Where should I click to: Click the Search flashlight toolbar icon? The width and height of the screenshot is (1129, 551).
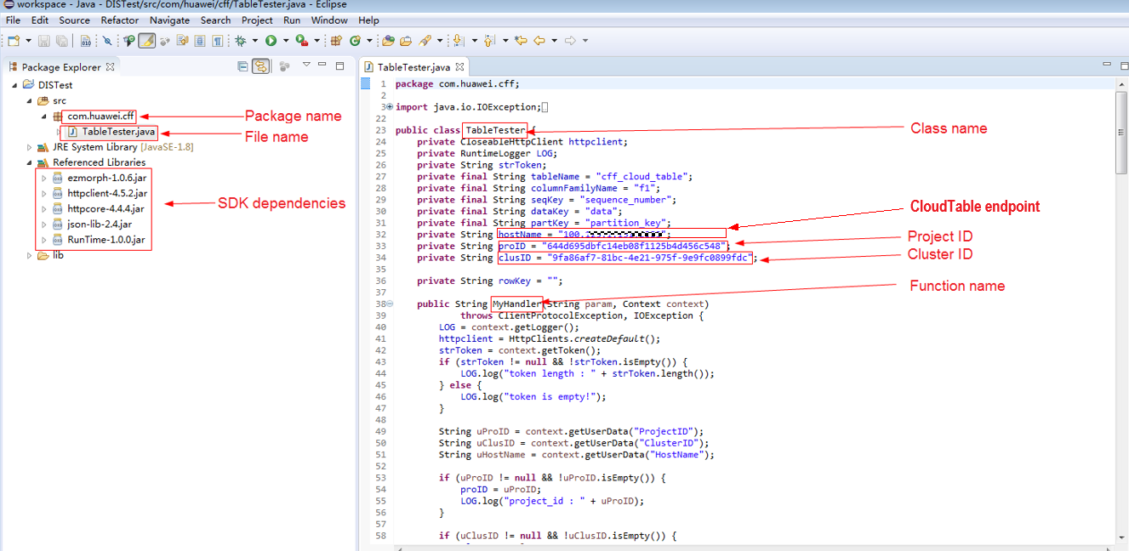(x=425, y=41)
